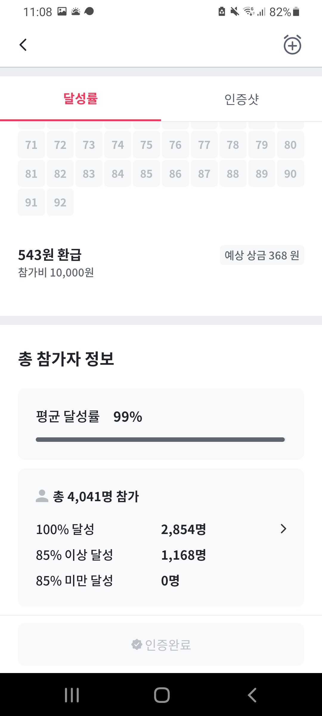Open Android recent apps button
This screenshot has width=322, height=716.
tap(72, 695)
